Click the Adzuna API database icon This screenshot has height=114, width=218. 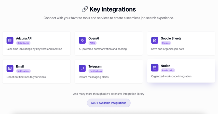click(10, 40)
